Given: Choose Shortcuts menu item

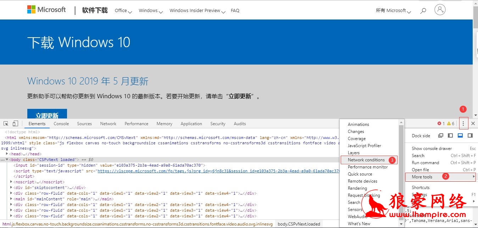Looking at the screenshot, I should click(441, 188).
